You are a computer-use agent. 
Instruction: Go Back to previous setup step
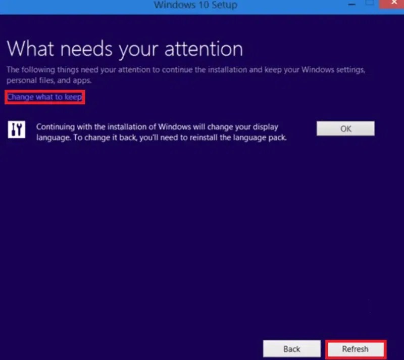(x=292, y=349)
